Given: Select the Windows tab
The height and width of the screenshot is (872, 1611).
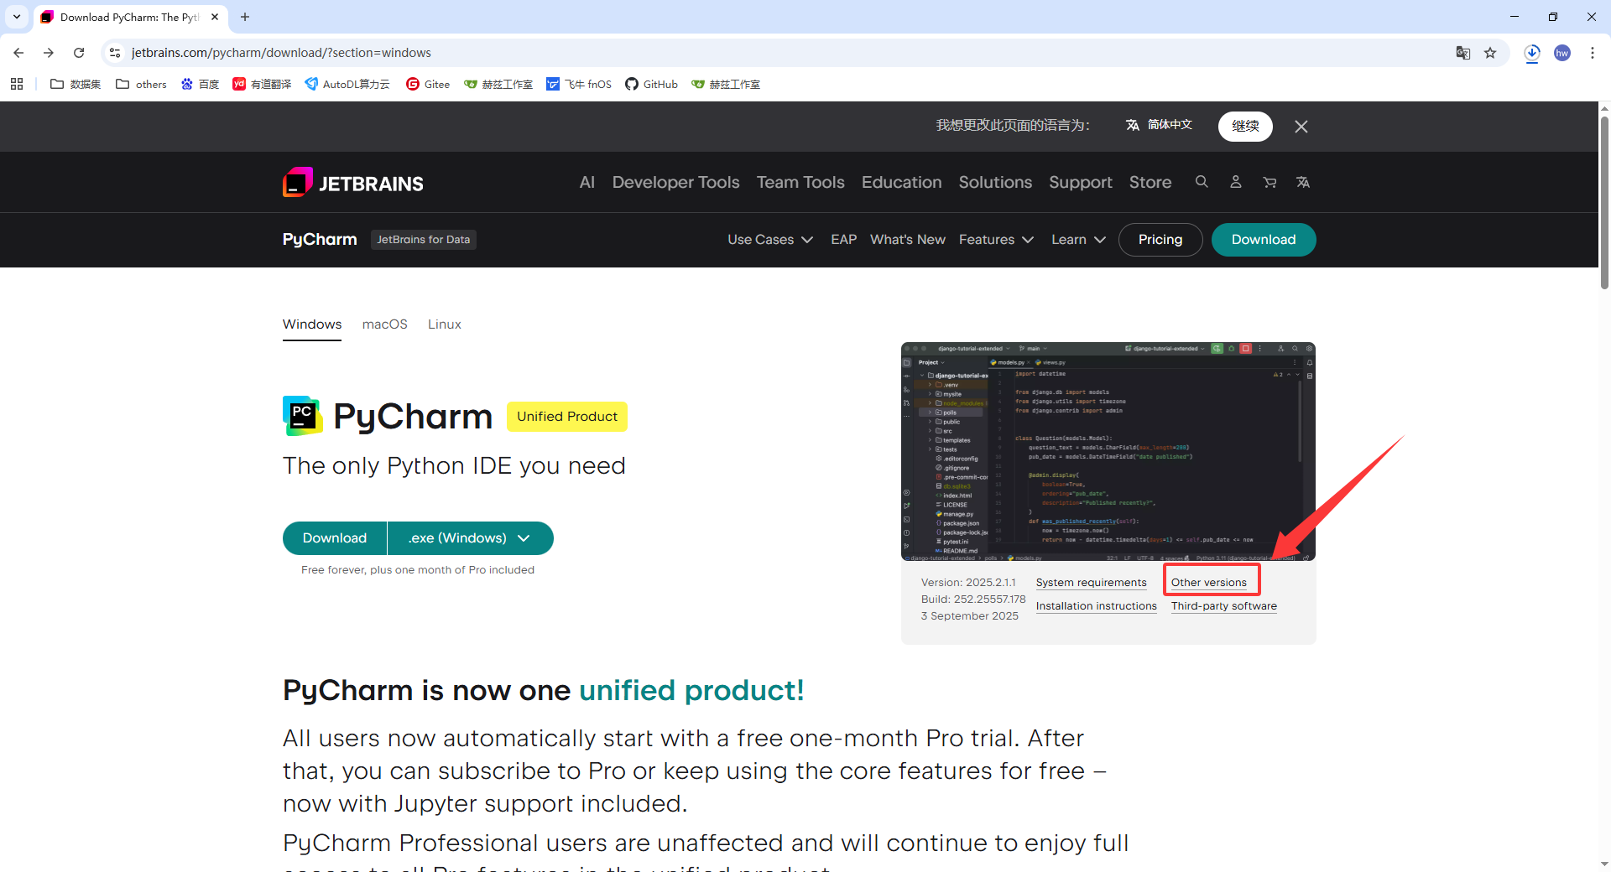Looking at the screenshot, I should [312, 324].
